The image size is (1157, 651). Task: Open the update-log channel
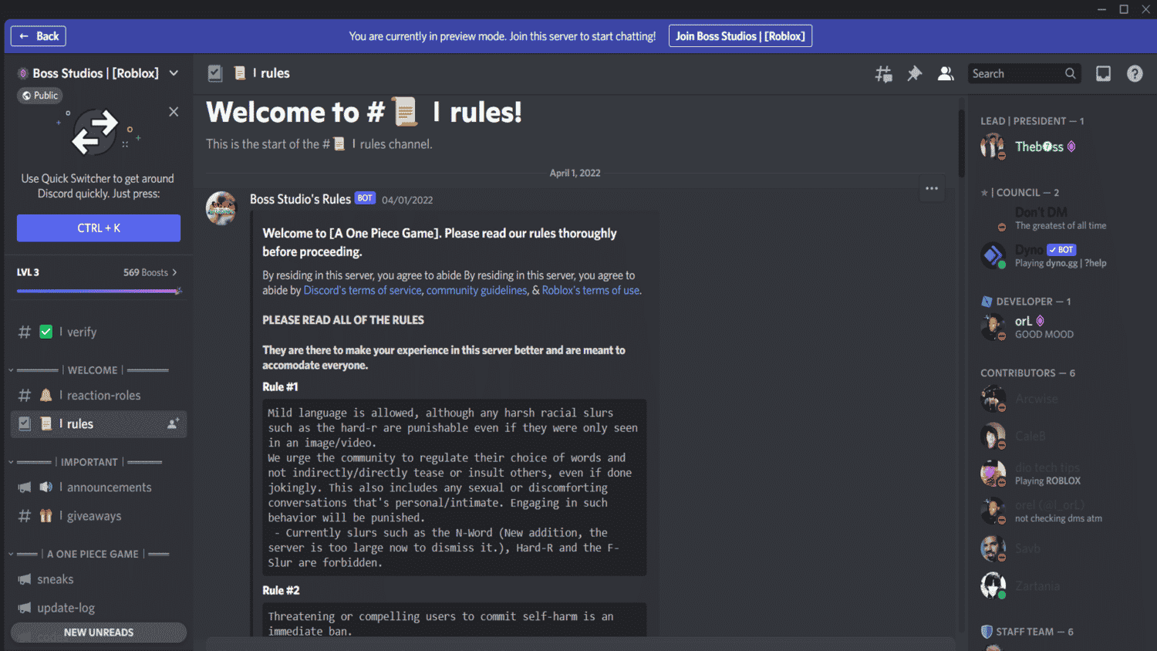[99, 608]
